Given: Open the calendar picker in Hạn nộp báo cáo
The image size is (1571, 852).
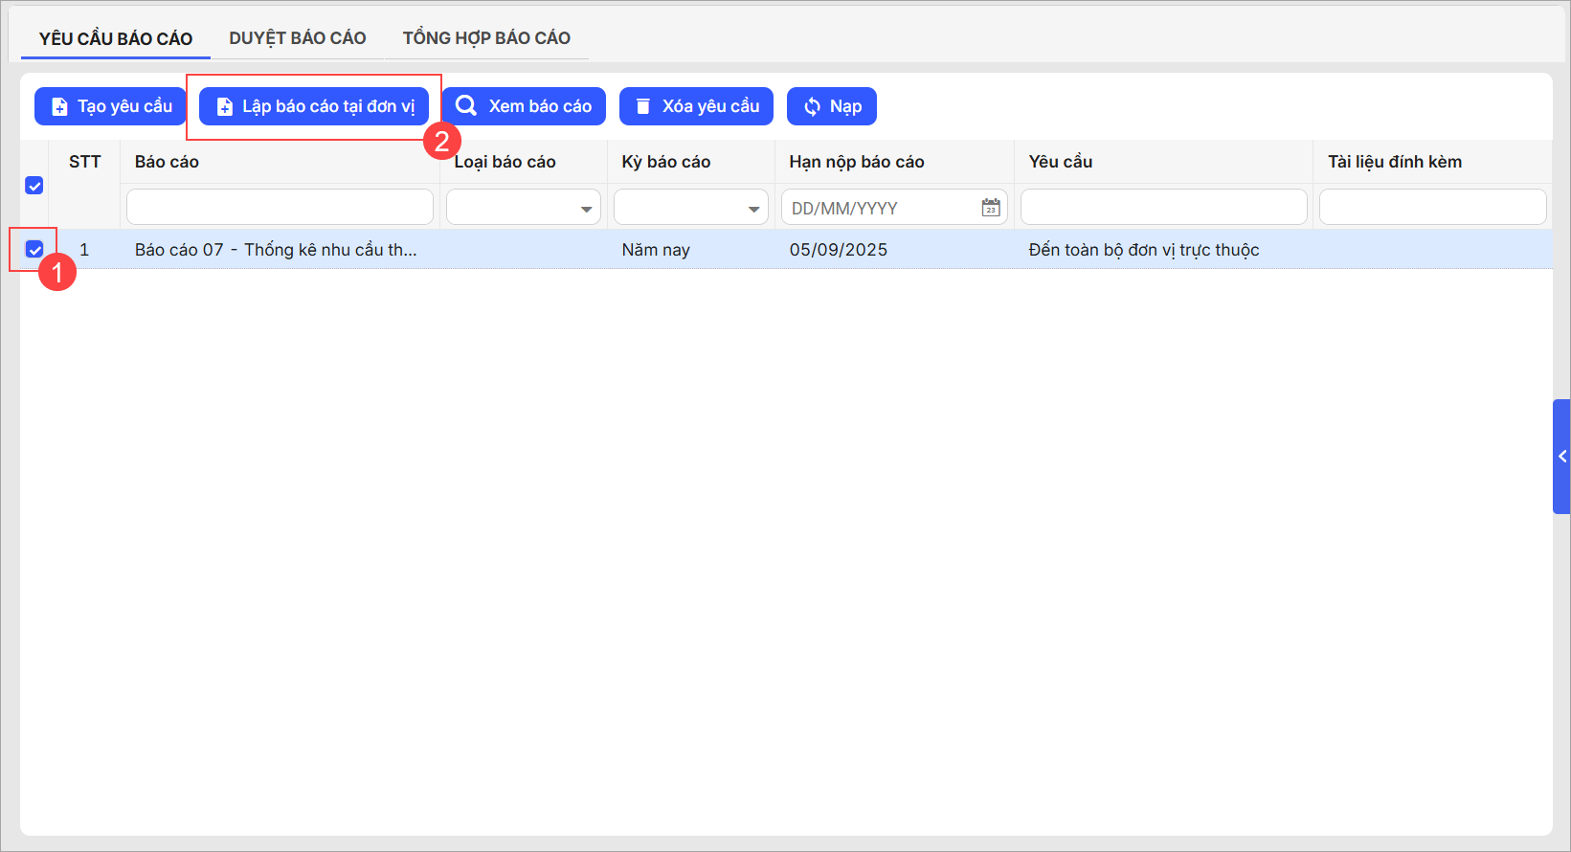Looking at the screenshot, I should pos(991,208).
